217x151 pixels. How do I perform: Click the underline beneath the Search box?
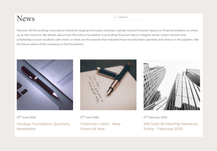tap(128, 20)
